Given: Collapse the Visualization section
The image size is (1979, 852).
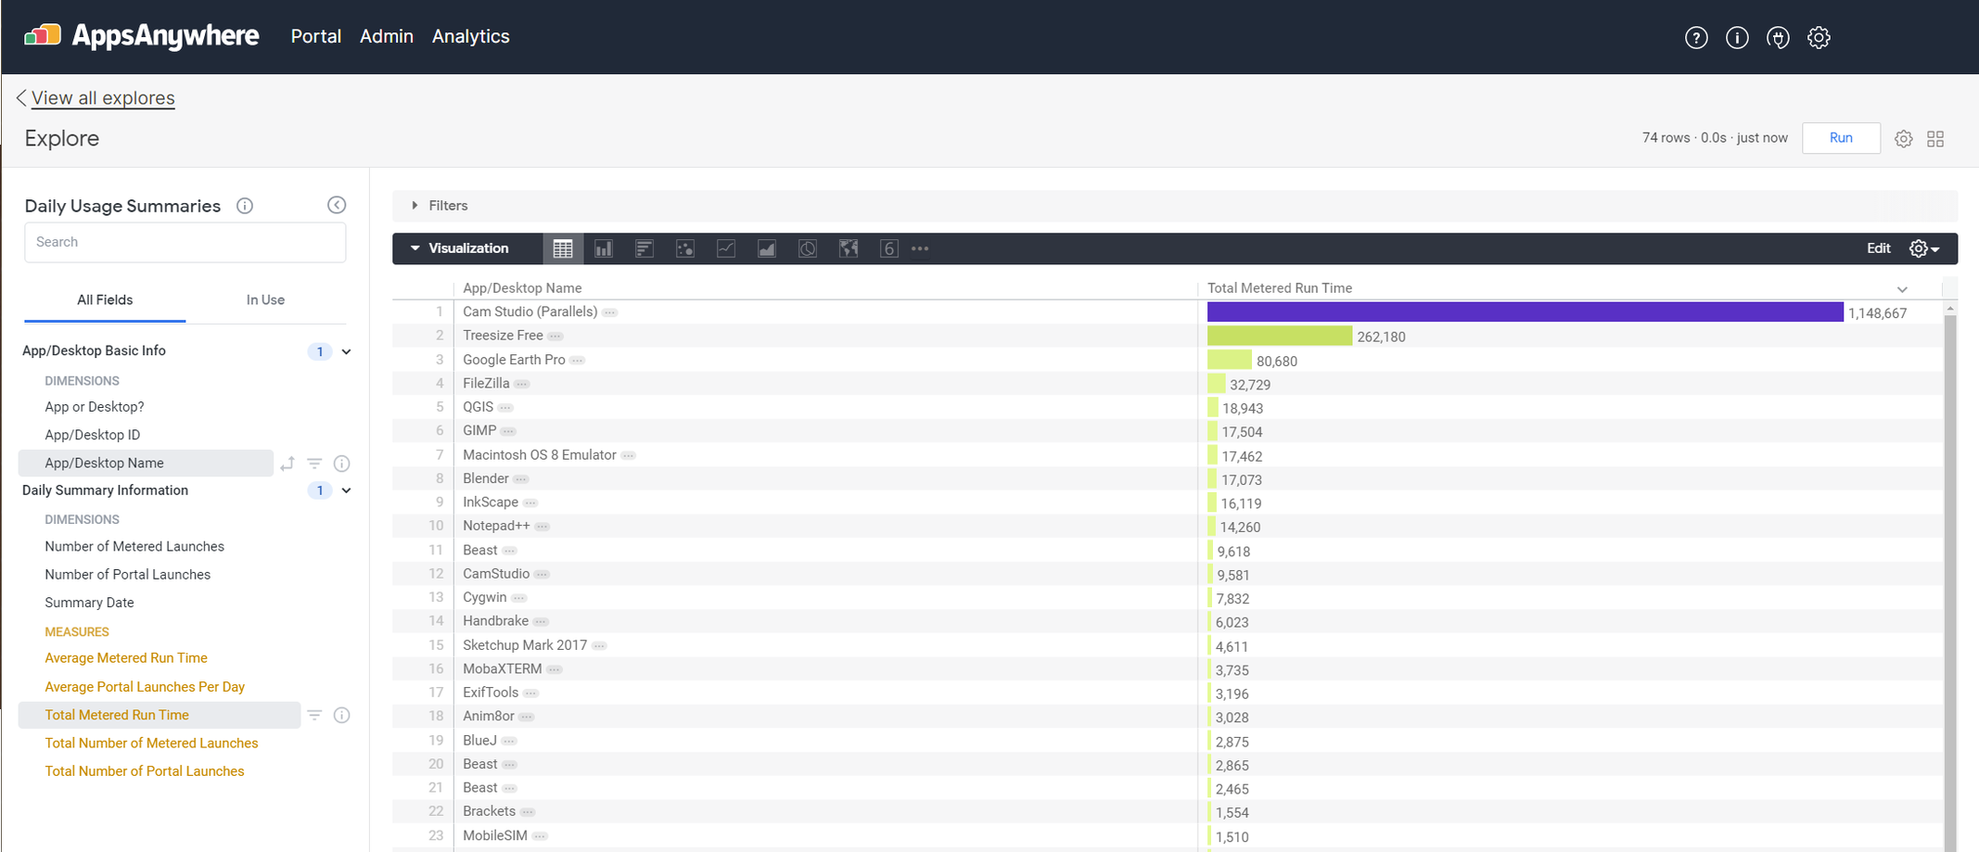Looking at the screenshot, I should (x=459, y=248).
